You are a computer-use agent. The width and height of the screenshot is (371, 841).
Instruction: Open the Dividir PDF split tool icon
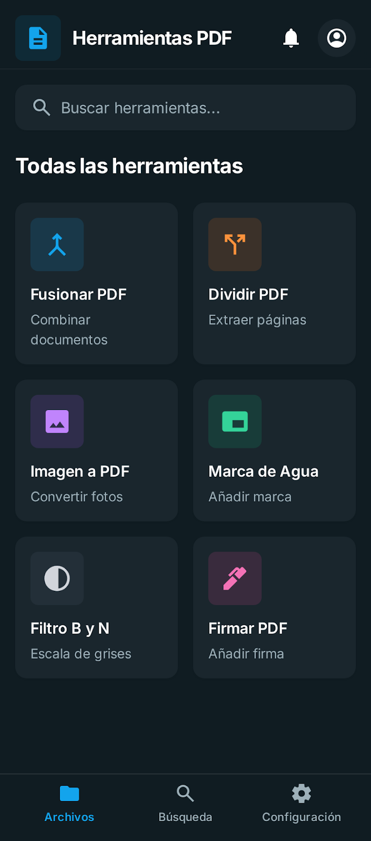[x=235, y=244]
